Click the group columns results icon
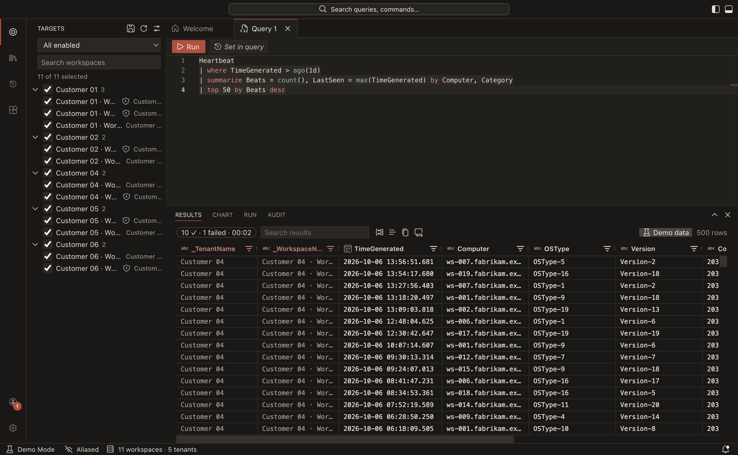 [380, 232]
